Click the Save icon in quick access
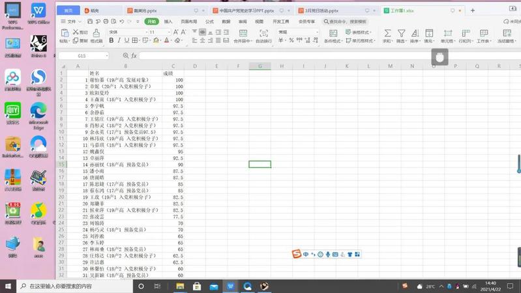 (x=90, y=21)
